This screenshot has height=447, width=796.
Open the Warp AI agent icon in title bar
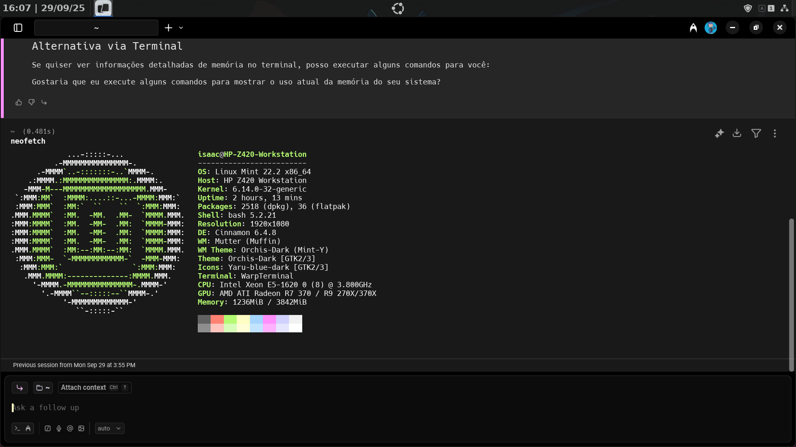693,28
